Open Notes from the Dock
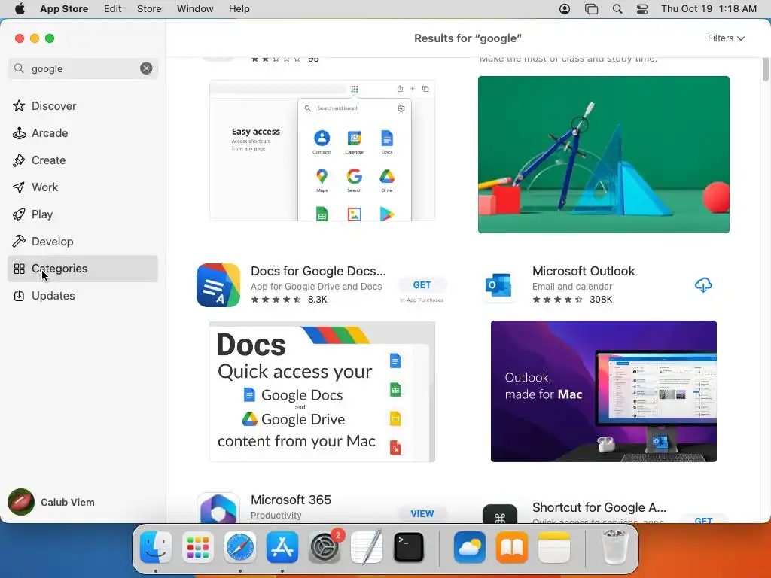Viewport: 771px width, 578px height. 554,547
